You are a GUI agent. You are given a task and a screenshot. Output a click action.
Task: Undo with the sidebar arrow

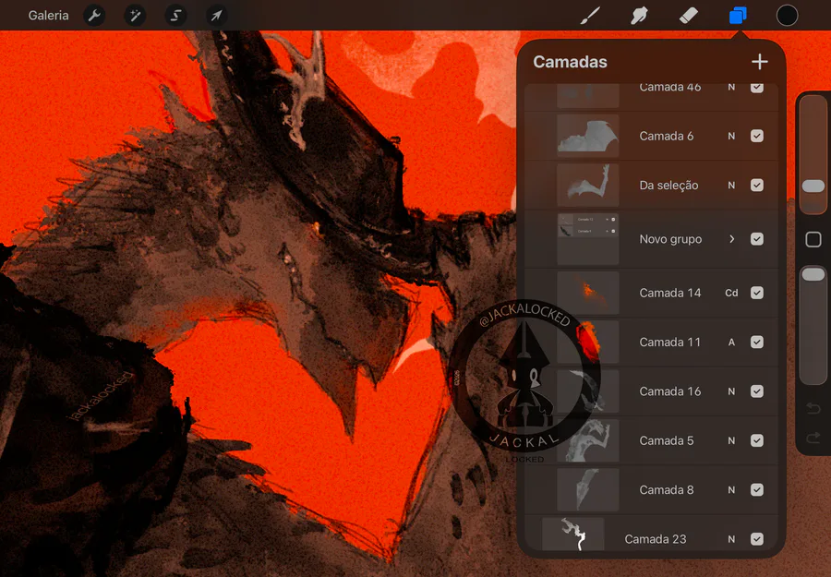(813, 408)
